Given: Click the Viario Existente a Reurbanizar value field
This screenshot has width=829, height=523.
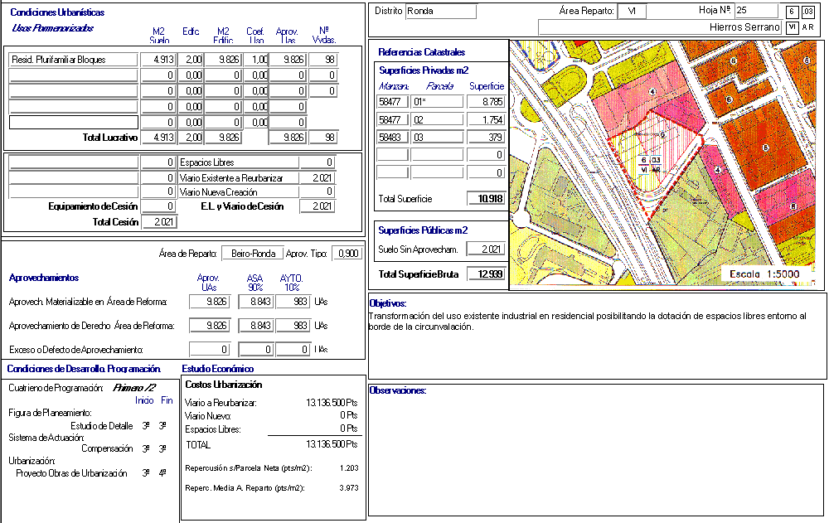Looking at the screenshot, I should tap(318, 178).
